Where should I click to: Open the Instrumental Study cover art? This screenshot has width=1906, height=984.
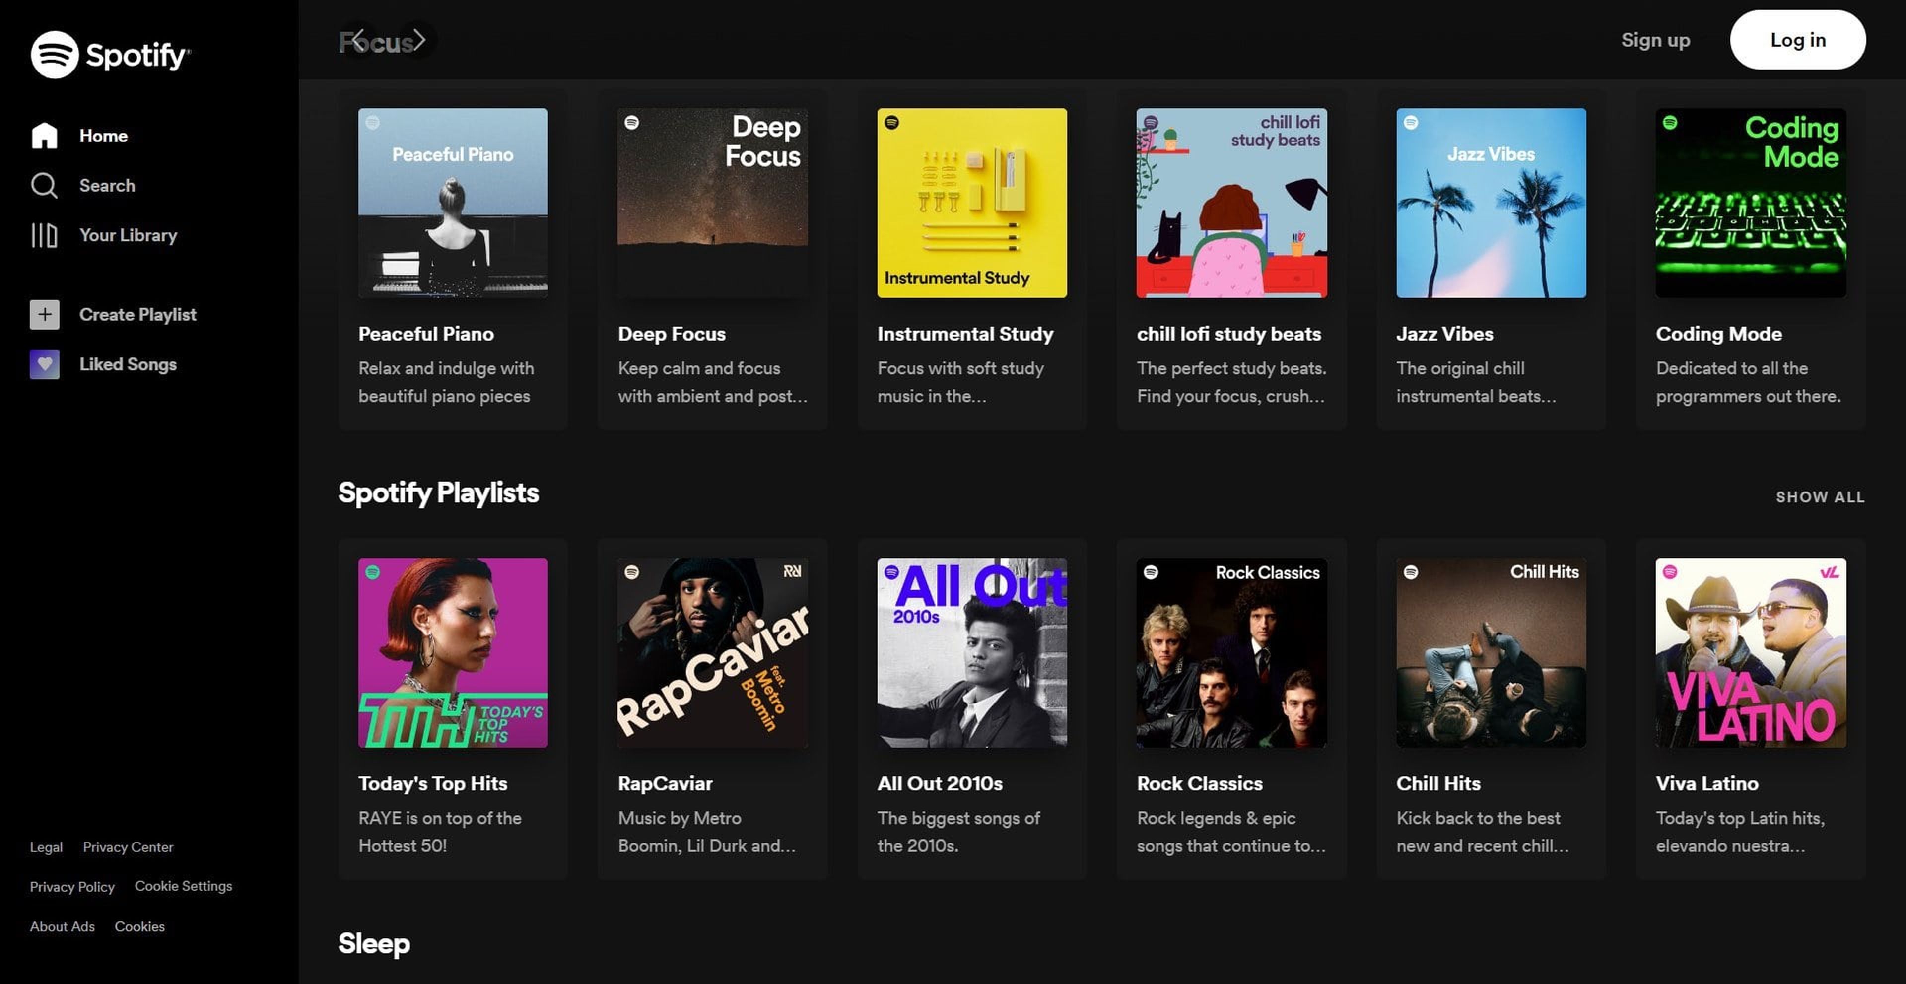pyautogui.click(x=972, y=204)
